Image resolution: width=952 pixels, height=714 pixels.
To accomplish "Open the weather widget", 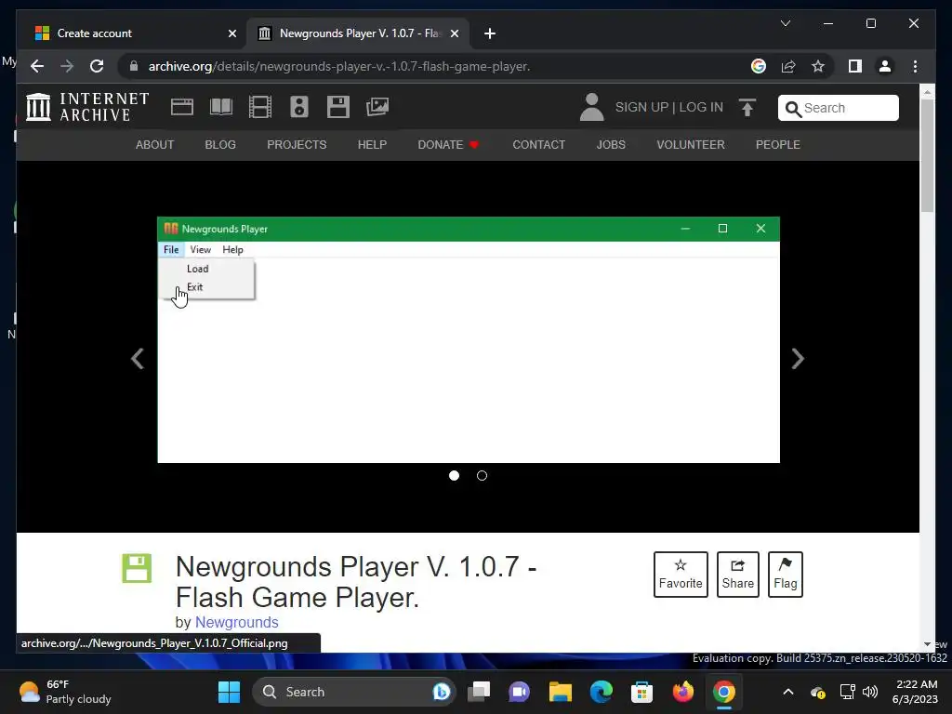I will (65, 692).
